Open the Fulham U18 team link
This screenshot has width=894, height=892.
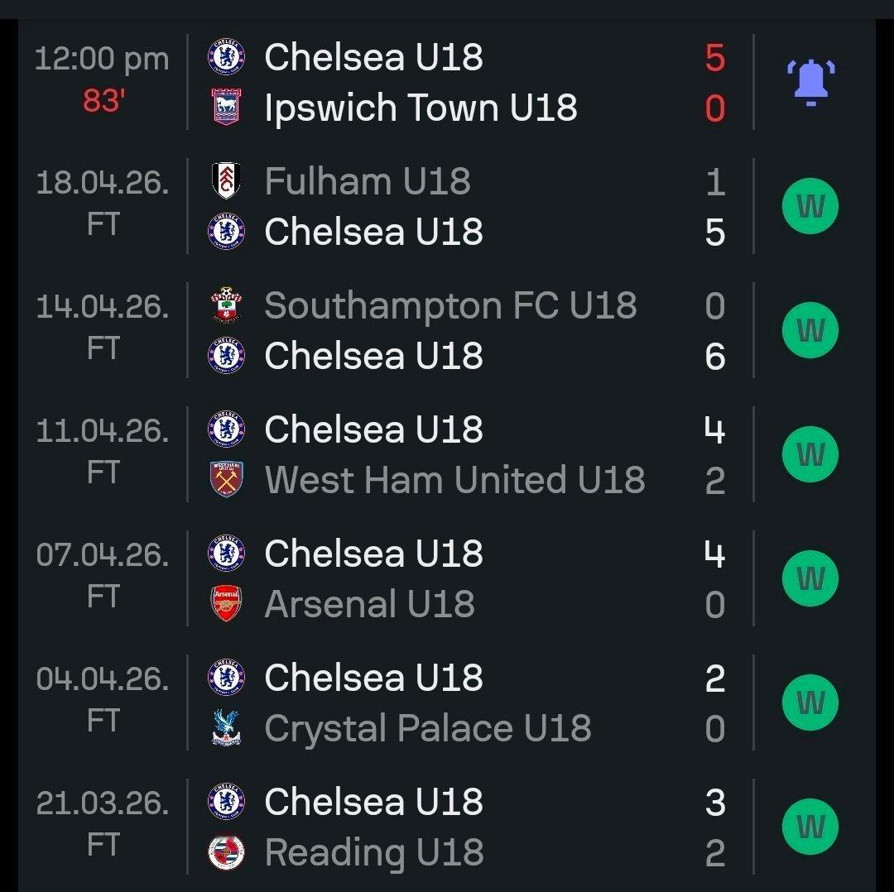(x=368, y=182)
